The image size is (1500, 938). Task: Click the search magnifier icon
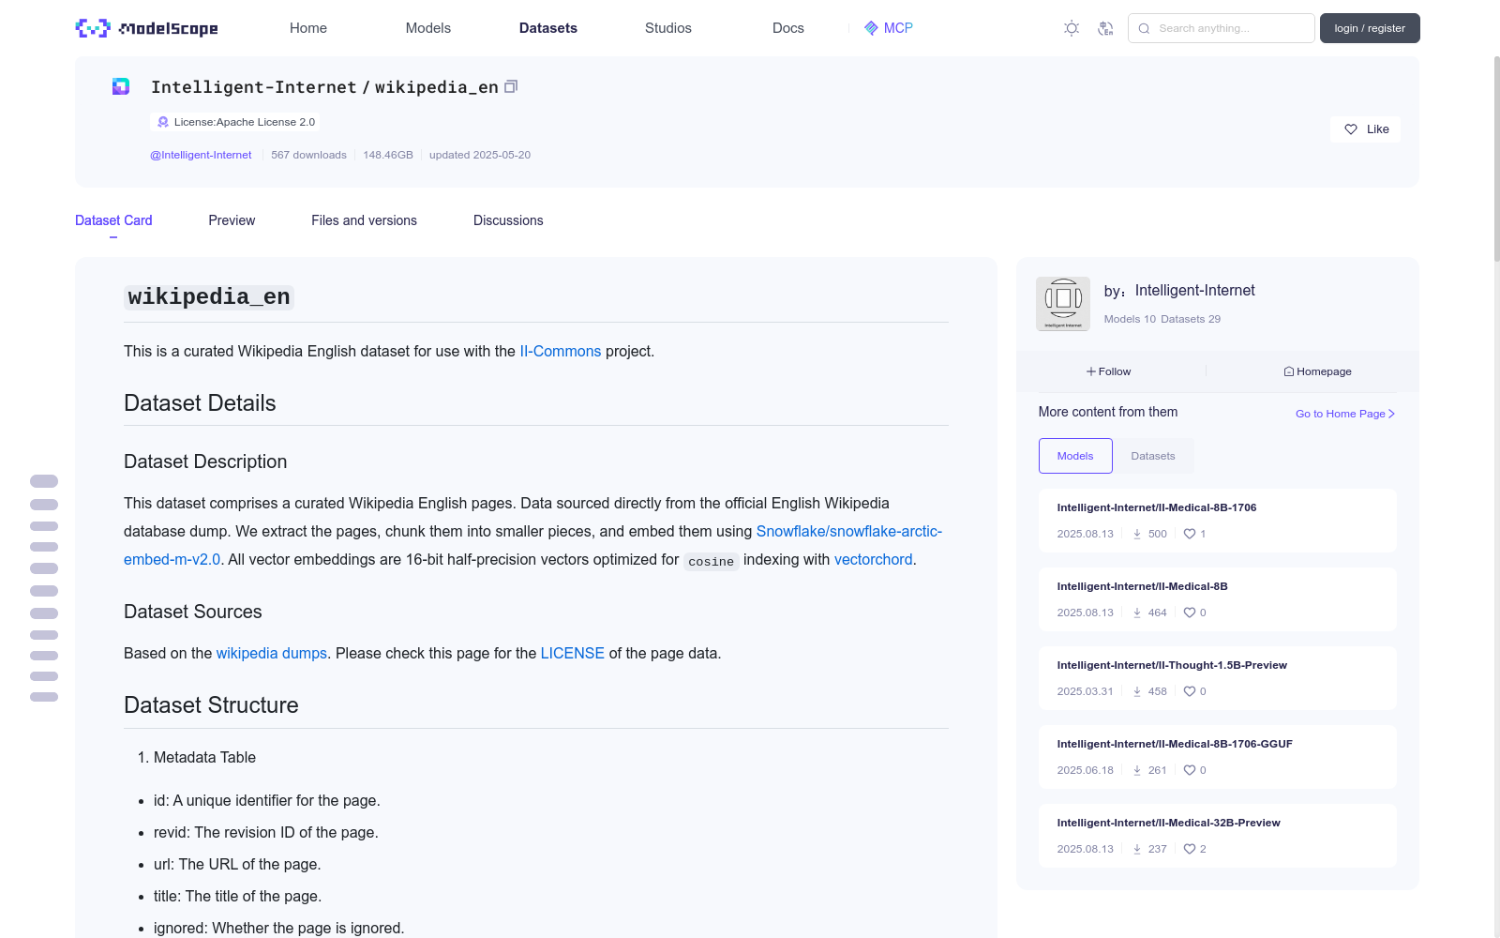[x=1145, y=28]
